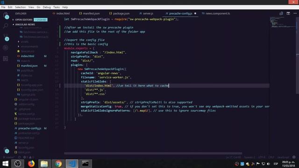Open the command prompt taskbar icon
The image size is (299, 168).
click(85, 164)
